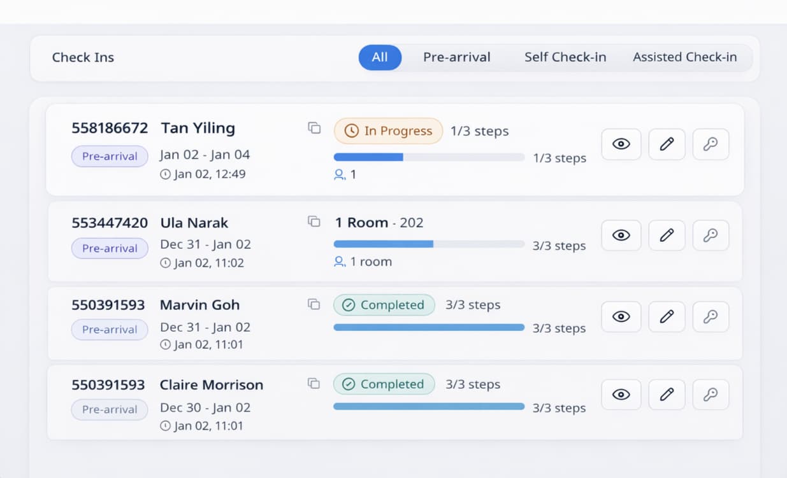Open the Self Check-in filter tab
The image size is (787, 478).
[565, 57]
